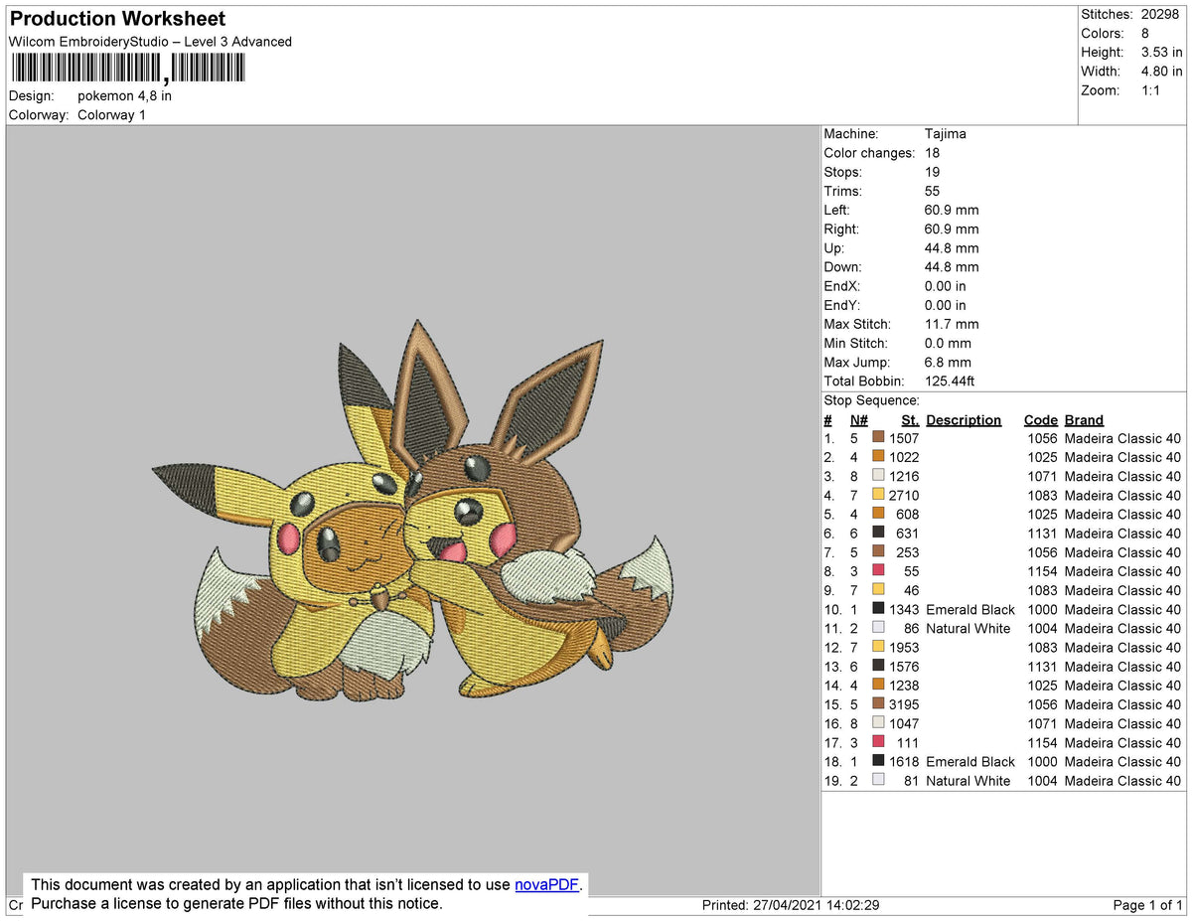Select stitch count 3195 in row 15
Image resolution: width=1192 pixels, height=921 pixels.
pos(904,704)
